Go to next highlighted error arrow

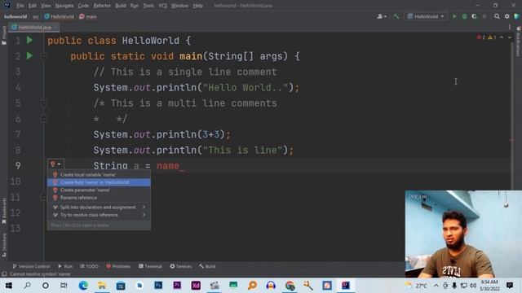click(509, 37)
